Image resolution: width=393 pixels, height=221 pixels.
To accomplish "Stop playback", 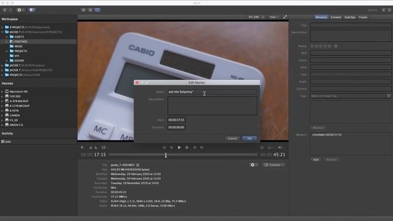I will (187, 147).
